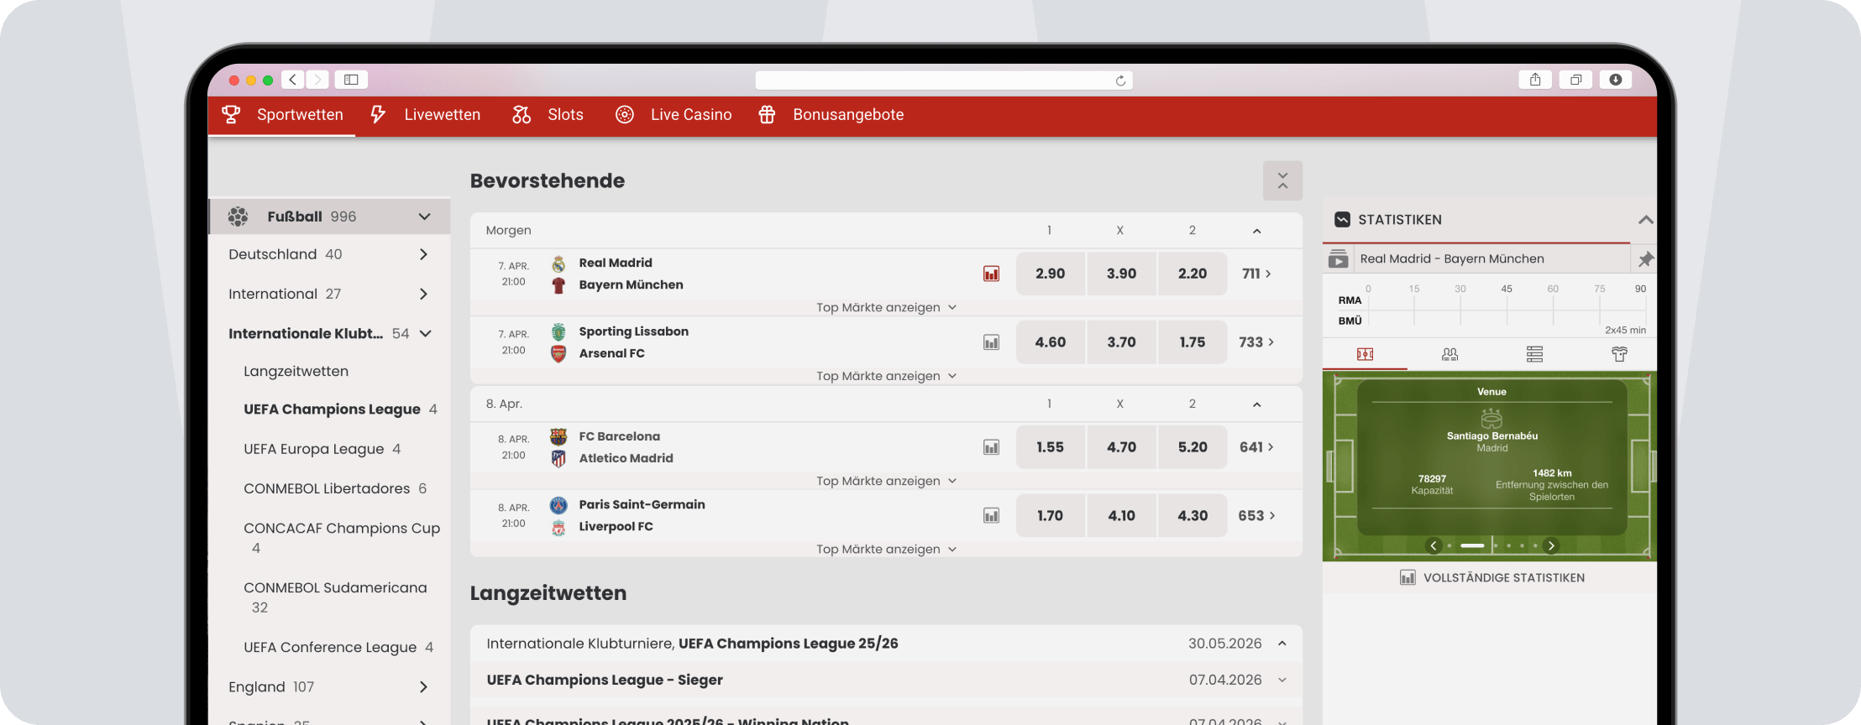1861x725 pixels.
Task: Open statistics icon for Real Madrid match
Action: point(991,274)
